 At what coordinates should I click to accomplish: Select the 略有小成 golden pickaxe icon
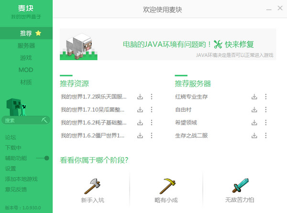166,187
